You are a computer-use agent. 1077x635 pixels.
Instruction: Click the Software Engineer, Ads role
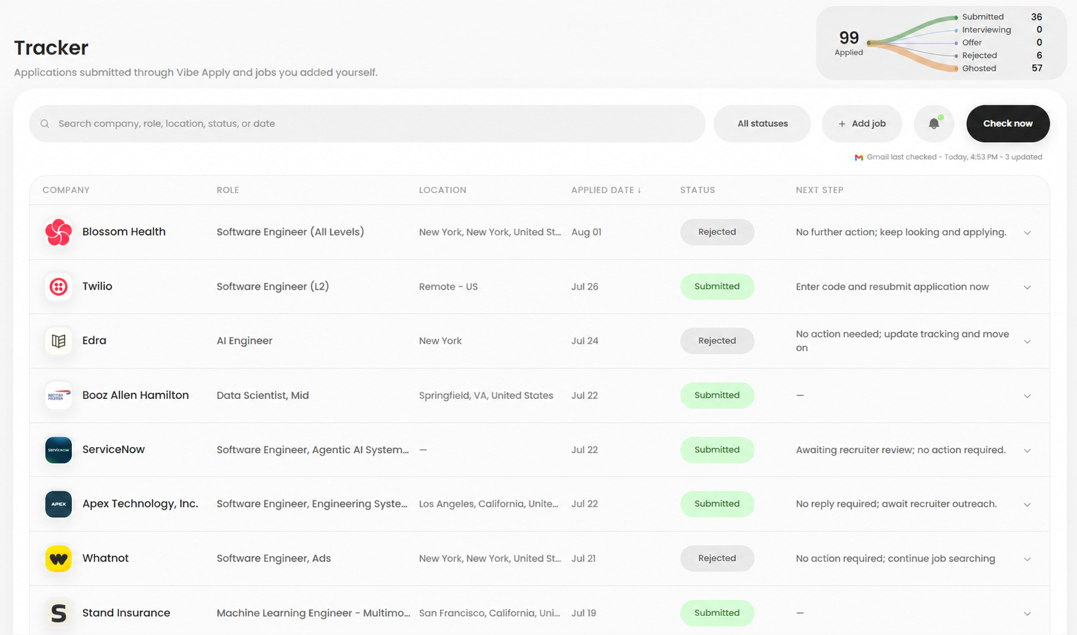tap(274, 559)
